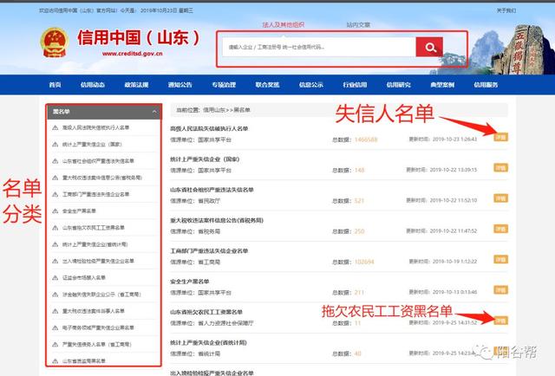
Task: Open the 信用服务 navigation item
Action: tap(486, 85)
